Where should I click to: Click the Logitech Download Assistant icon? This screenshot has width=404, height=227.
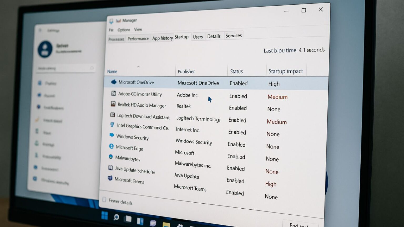(113, 115)
